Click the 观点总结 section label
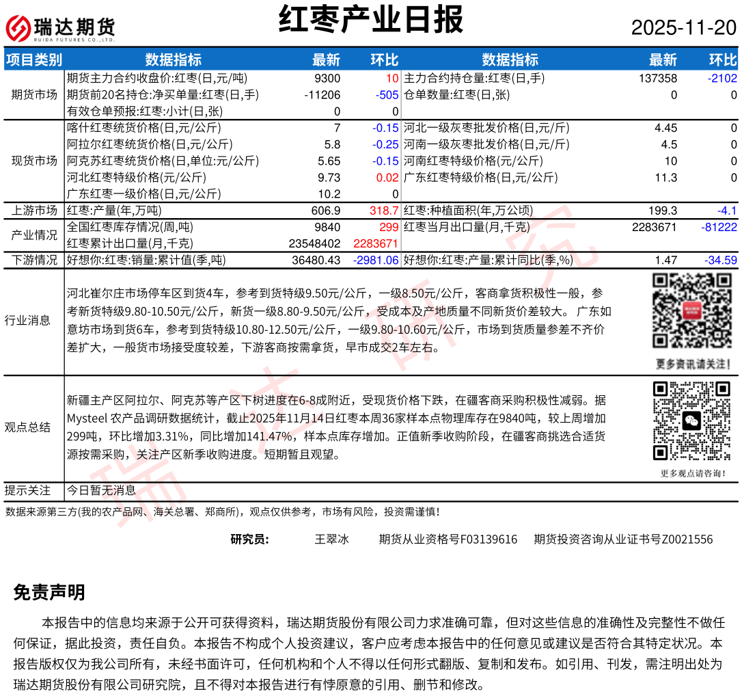Screen dimensions: 742x694 click(x=27, y=427)
